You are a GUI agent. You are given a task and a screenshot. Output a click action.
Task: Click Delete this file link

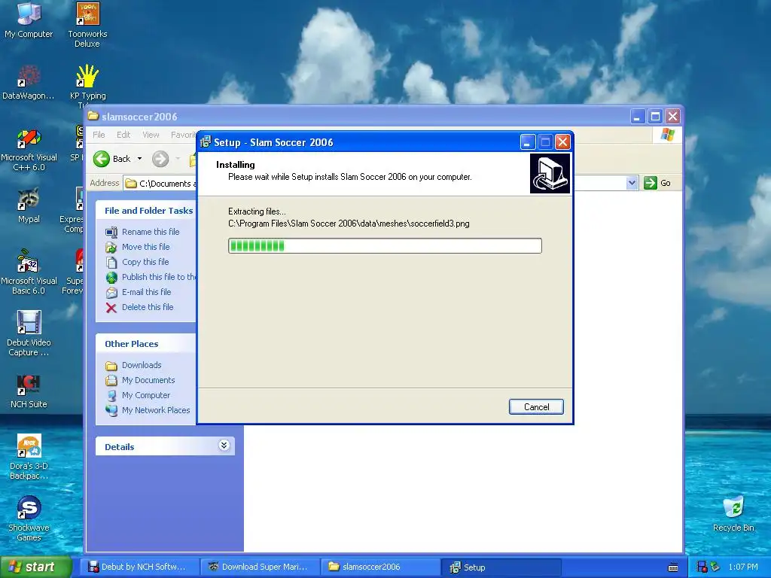tap(148, 307)
